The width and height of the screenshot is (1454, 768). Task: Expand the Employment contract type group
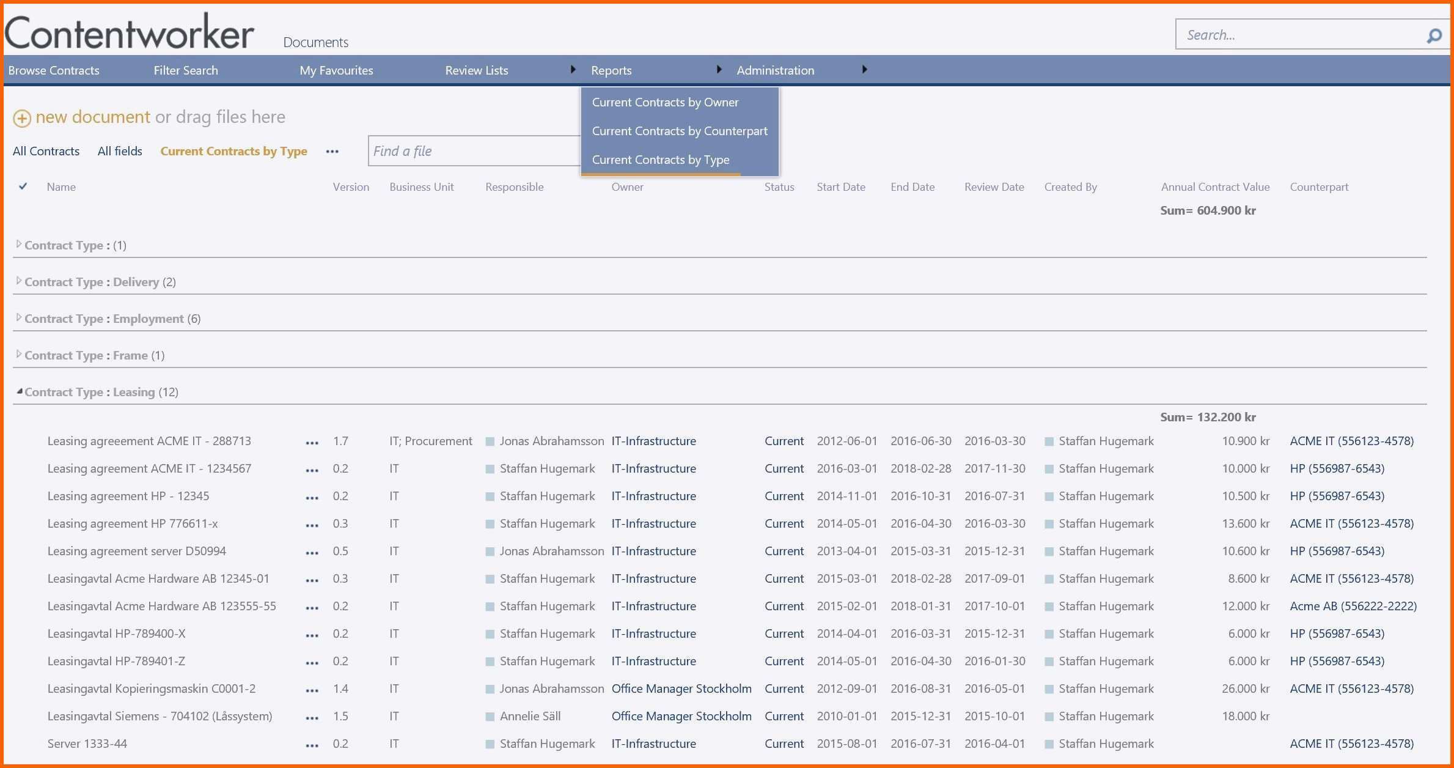coord(19,318)
